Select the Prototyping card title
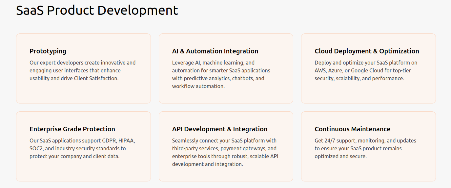Screen dimensions: 451x188 coord(48,51)
